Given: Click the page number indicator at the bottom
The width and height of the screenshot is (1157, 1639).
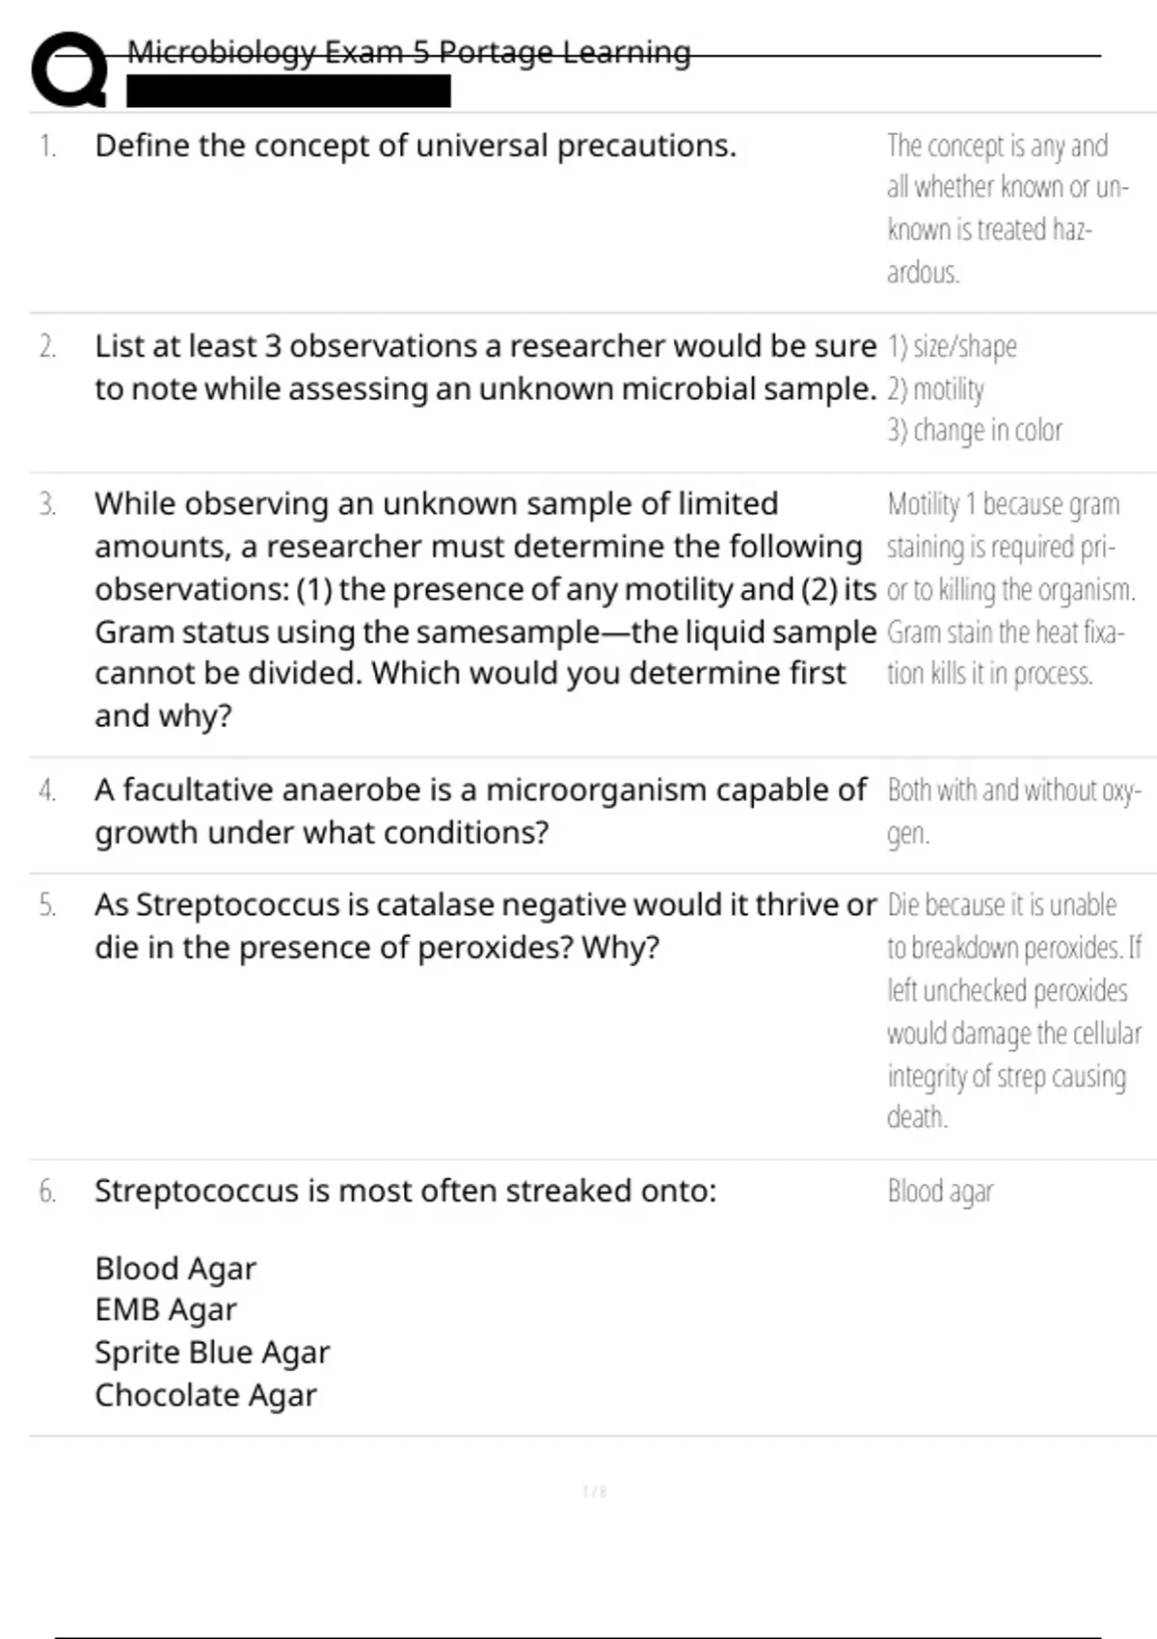Looking at the screenshot, I should click(595, 1491).
